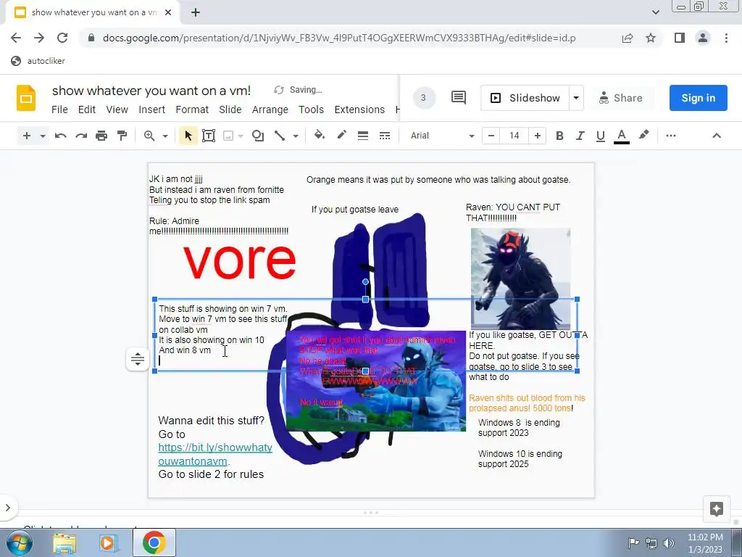Click the Sign in button
The height and width of the screenshot is (557, 742).
coord(698,98)
